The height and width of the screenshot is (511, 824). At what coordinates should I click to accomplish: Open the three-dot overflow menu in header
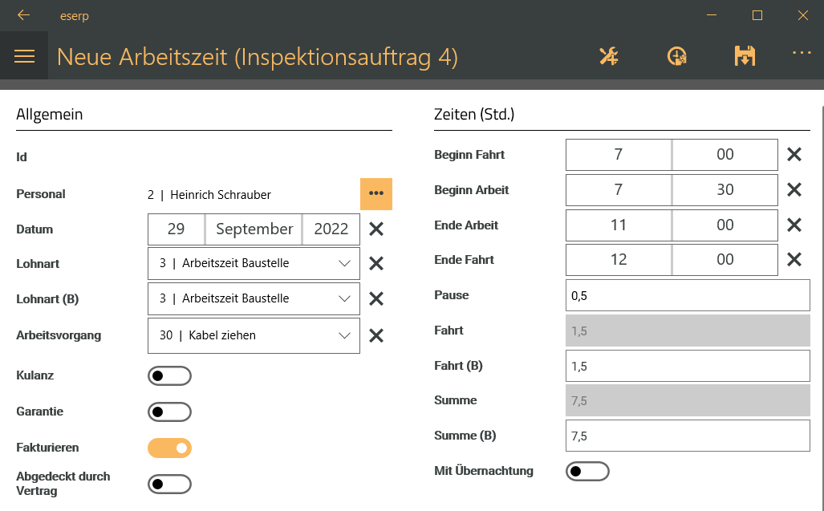(x=802, y=52)
